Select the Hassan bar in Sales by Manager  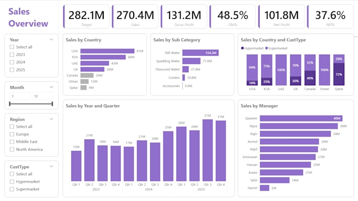point(285,165)
